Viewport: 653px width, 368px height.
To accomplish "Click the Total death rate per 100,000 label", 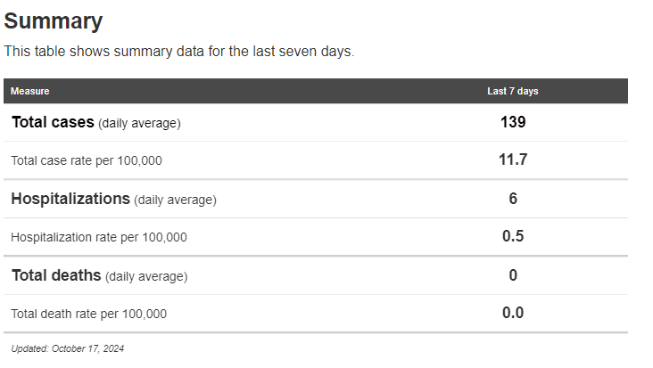I will click(x=88, y=314).
